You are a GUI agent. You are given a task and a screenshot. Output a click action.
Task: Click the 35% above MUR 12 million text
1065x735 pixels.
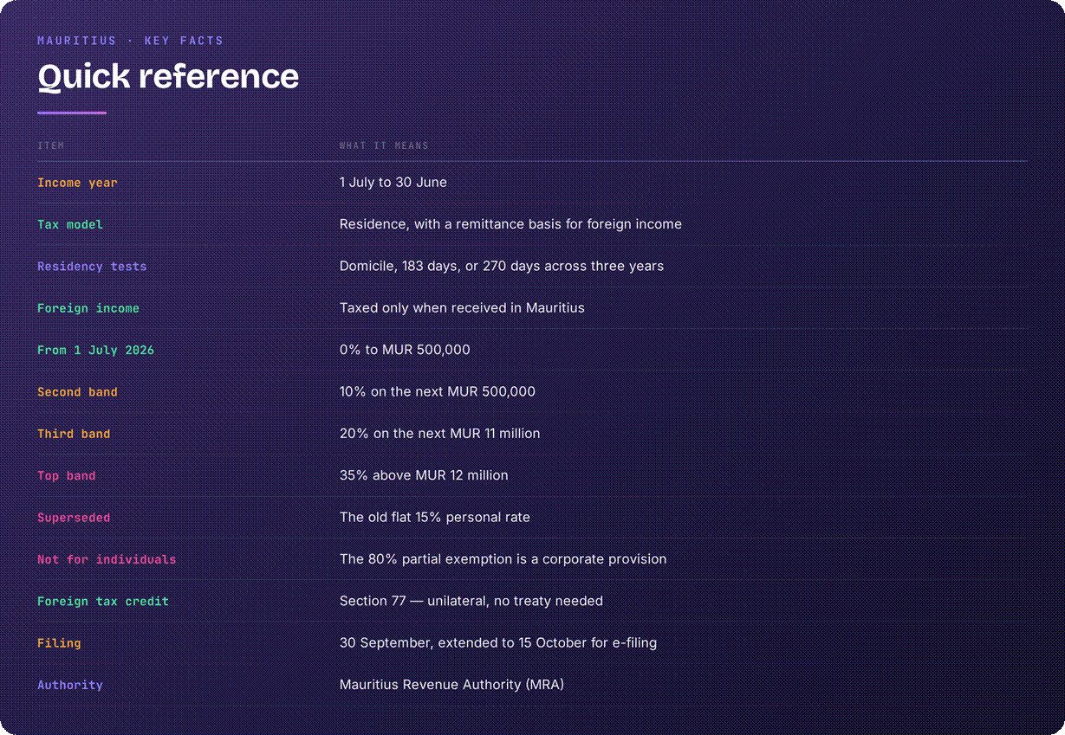(x=424, y=475)
